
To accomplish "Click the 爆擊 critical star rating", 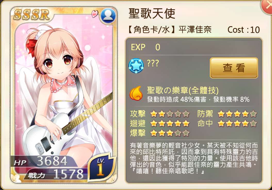I will (170, 133).
